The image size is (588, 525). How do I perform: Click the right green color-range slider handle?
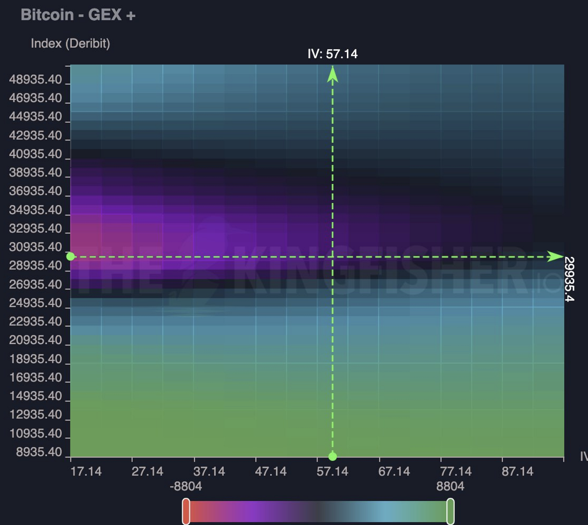[x=450, y=511]
